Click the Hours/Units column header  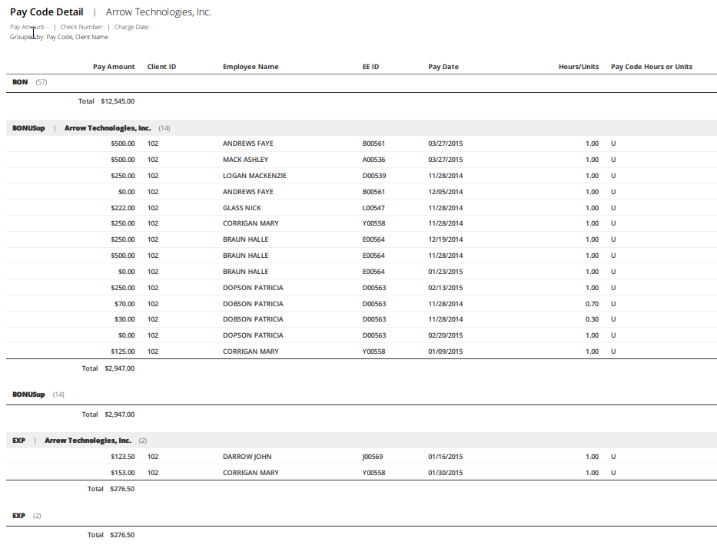click(578, 67)
